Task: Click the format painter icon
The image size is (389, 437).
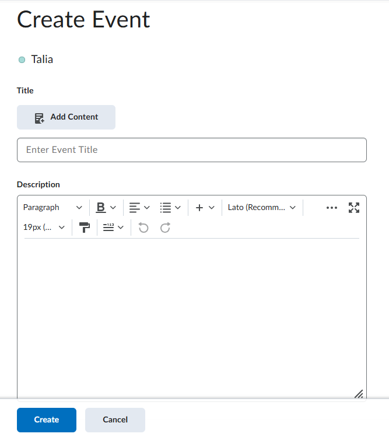Action: tap(85, 228)
